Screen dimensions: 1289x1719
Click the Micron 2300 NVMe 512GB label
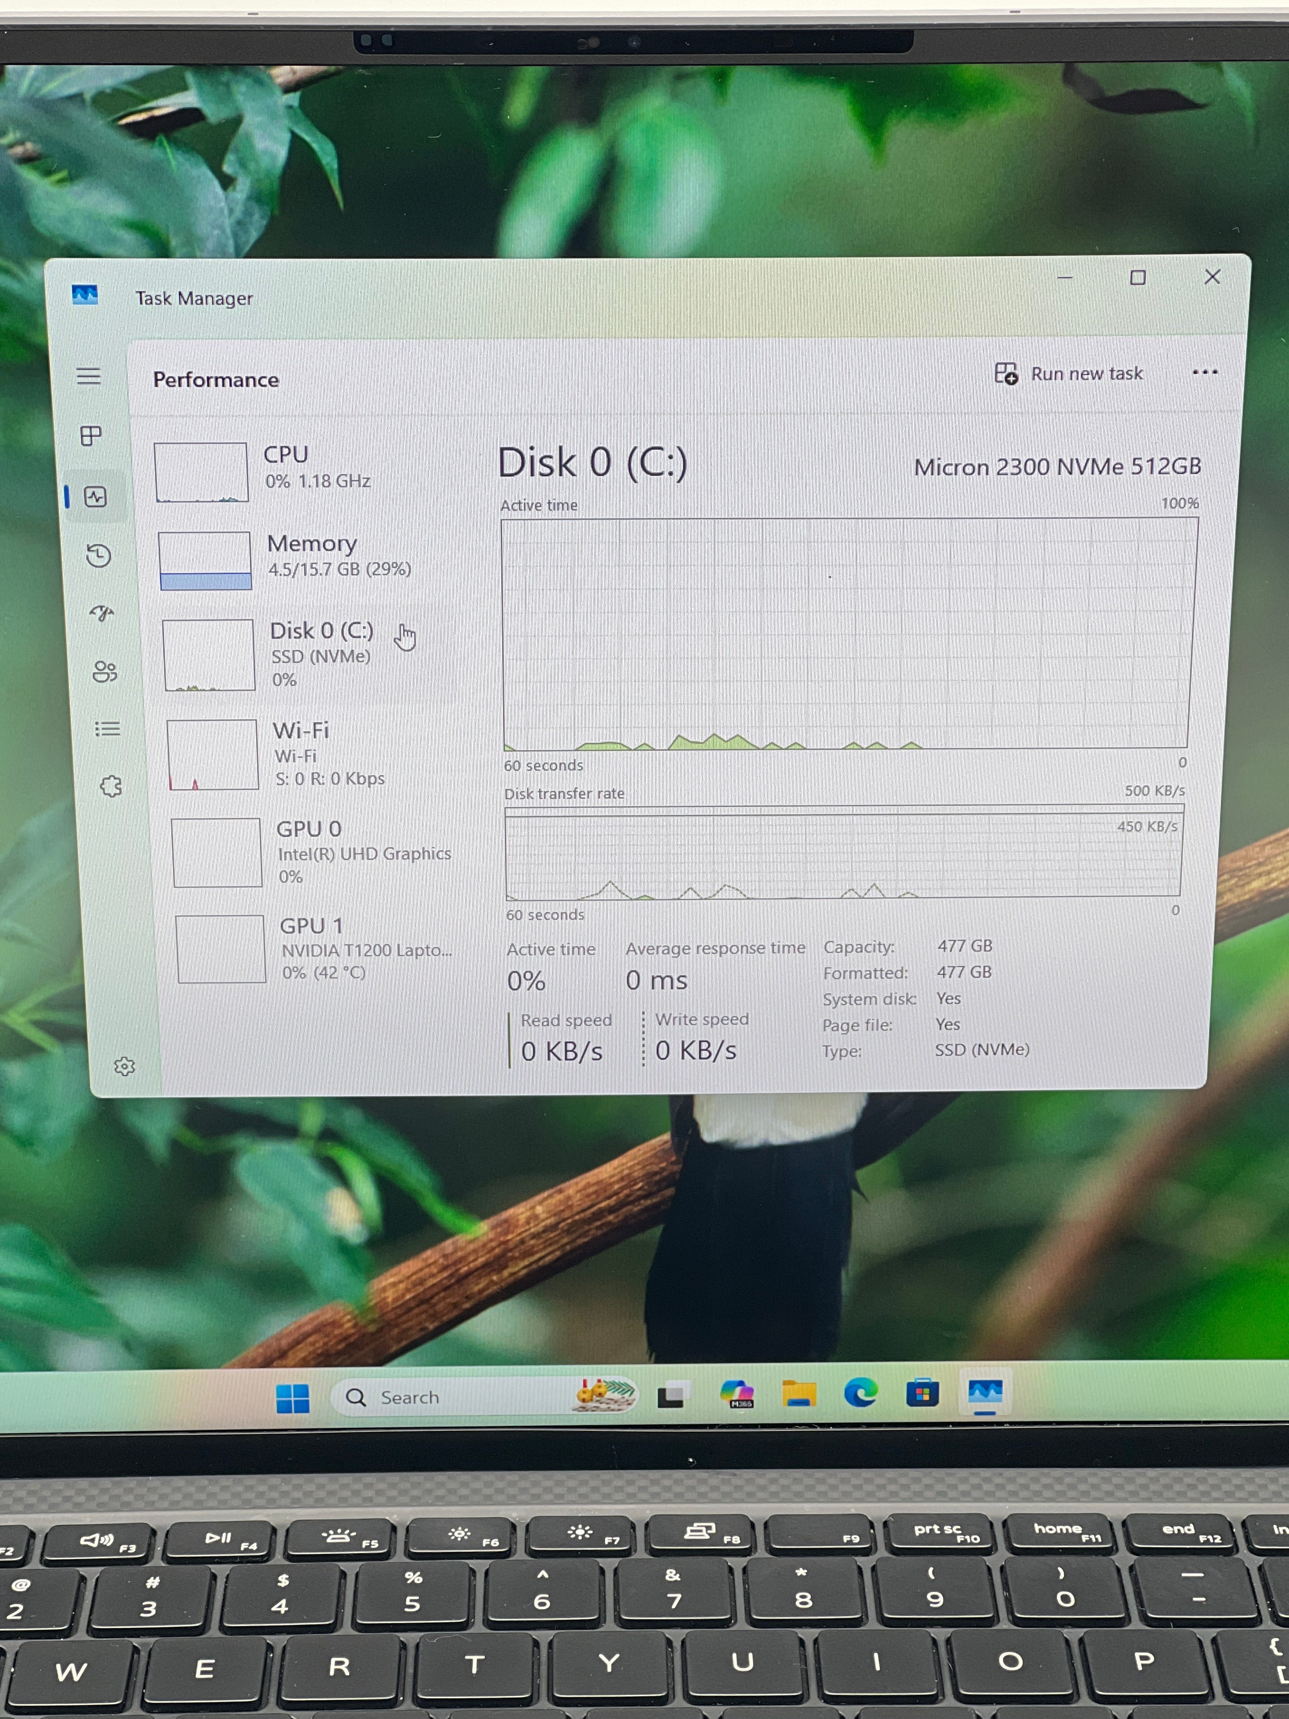[x=1058, y=467]
